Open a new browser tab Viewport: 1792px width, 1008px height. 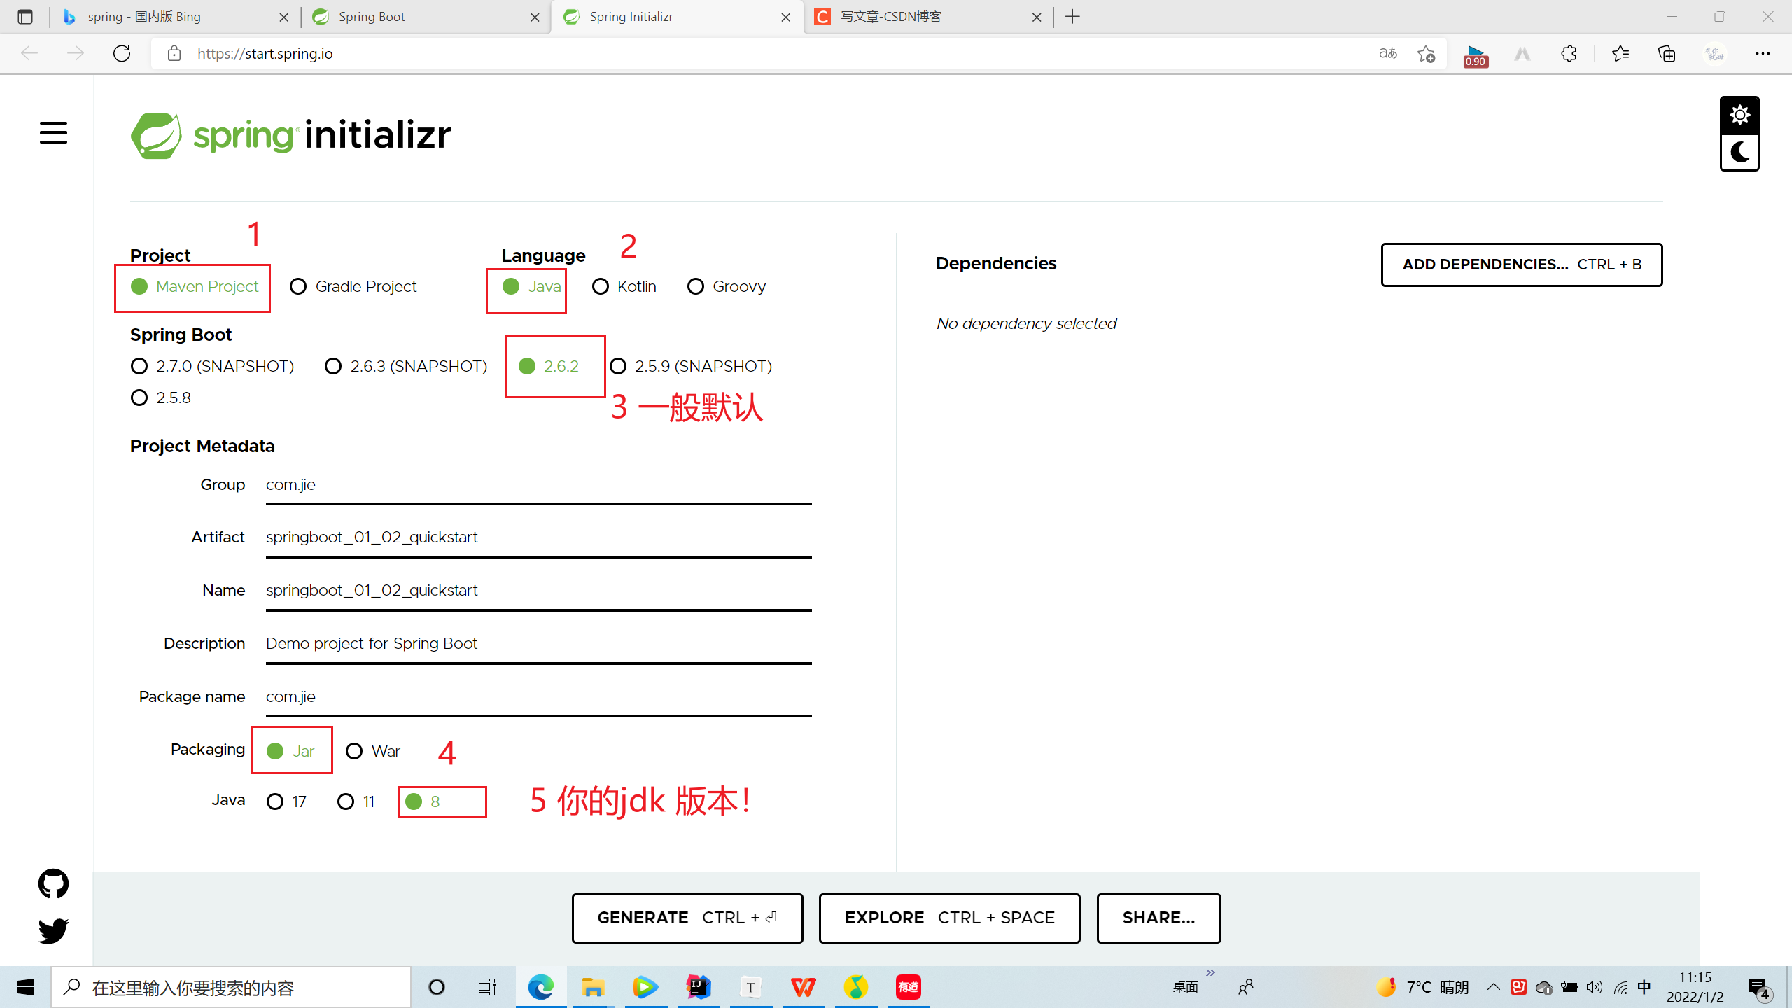[x=1072, y=17]
